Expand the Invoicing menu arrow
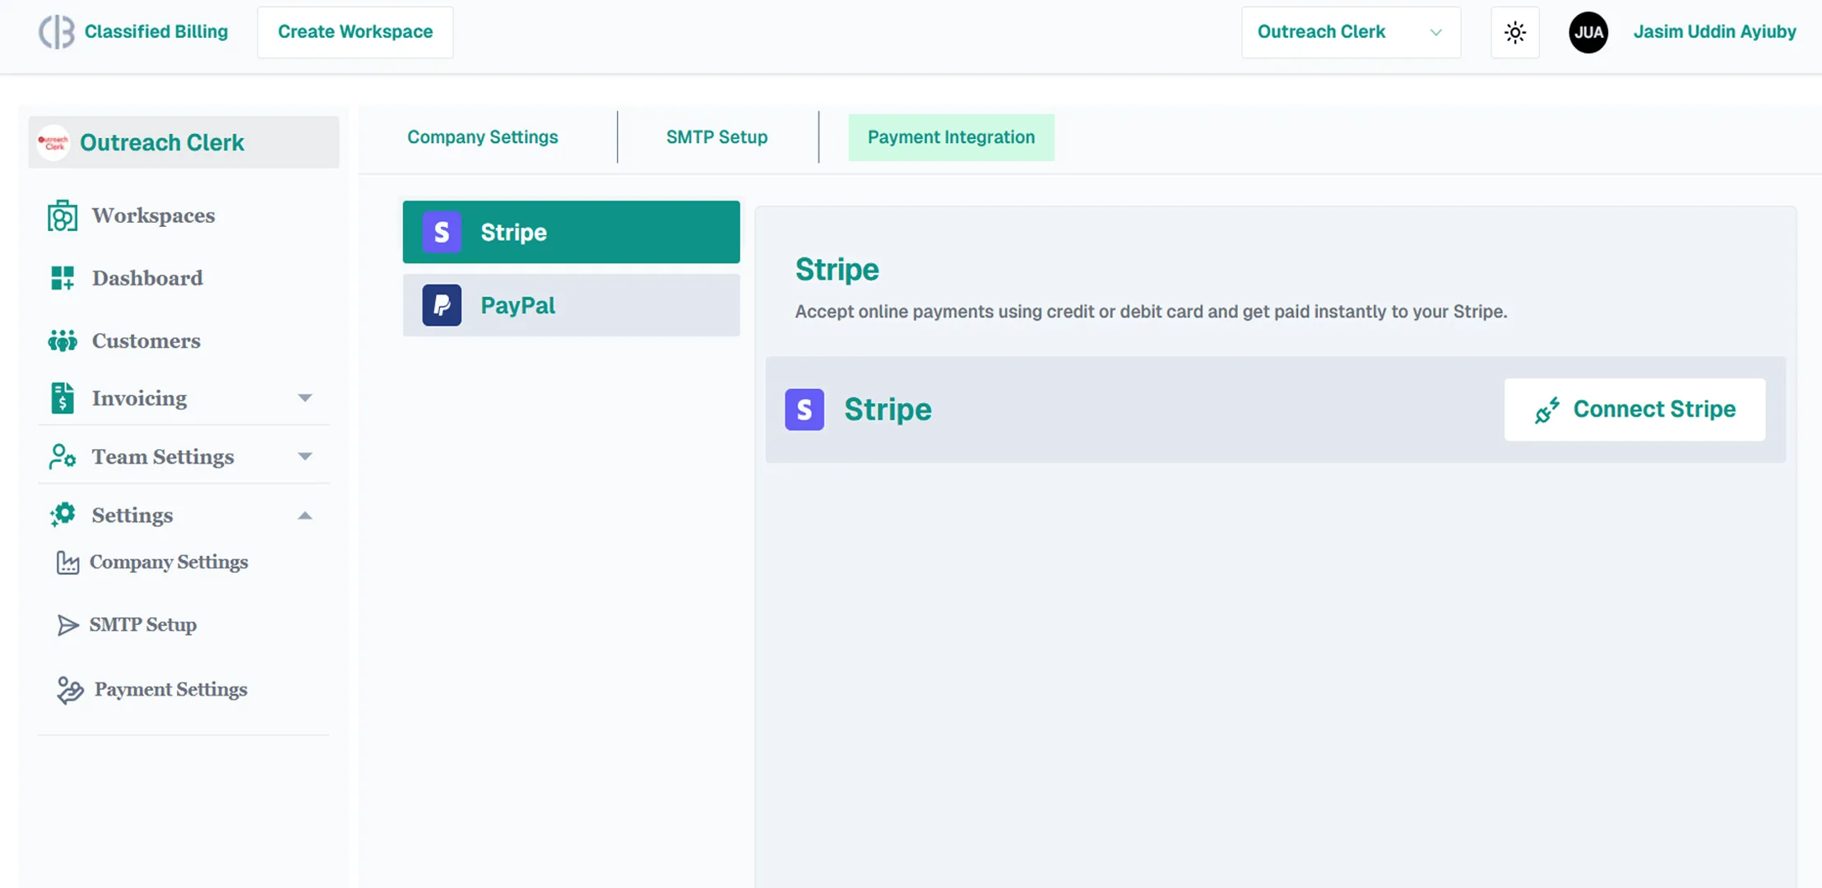The width and height of the screenshot is (1822, 888). [x=305, y=398]
